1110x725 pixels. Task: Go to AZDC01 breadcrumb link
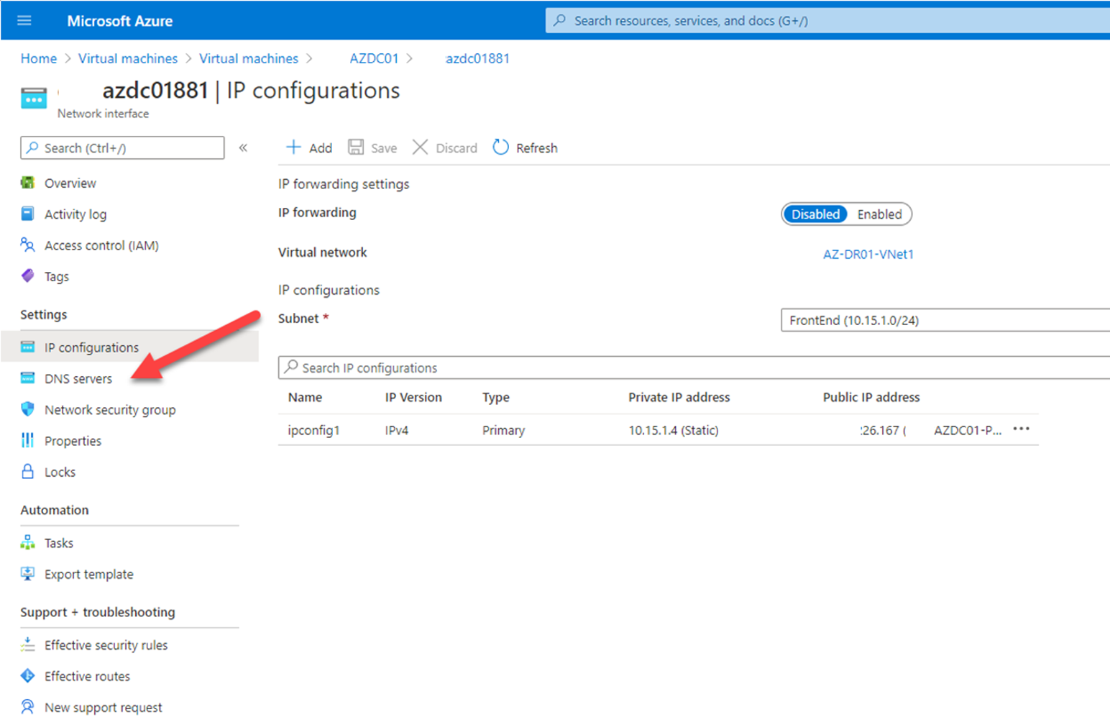[x=374, y=58]
